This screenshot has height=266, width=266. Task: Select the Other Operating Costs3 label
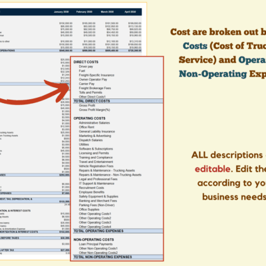tap(95, 222)
